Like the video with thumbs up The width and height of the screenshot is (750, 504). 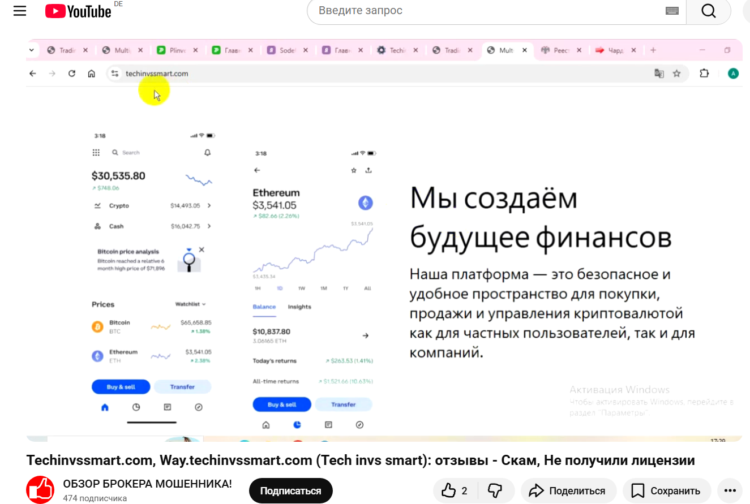456,490
